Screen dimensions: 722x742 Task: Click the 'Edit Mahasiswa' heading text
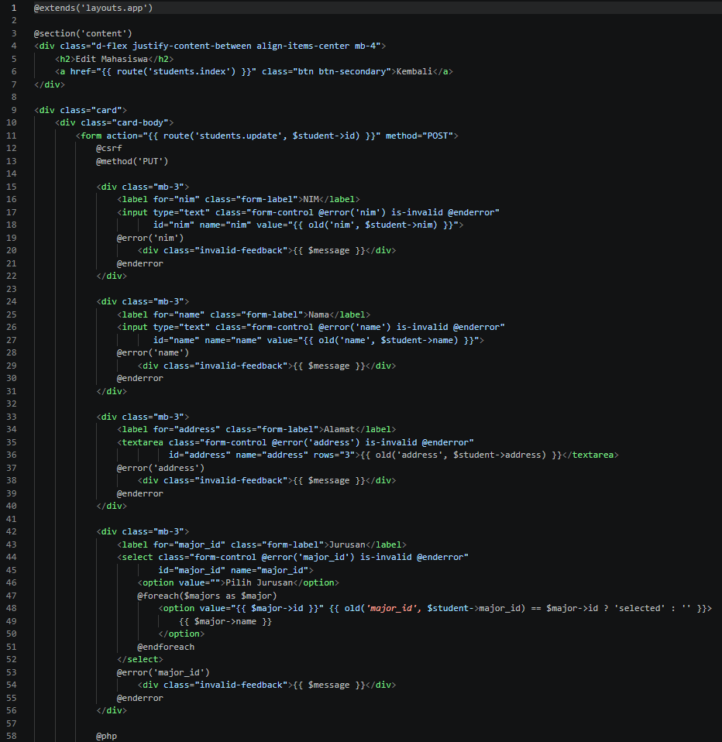pos(112,59)
